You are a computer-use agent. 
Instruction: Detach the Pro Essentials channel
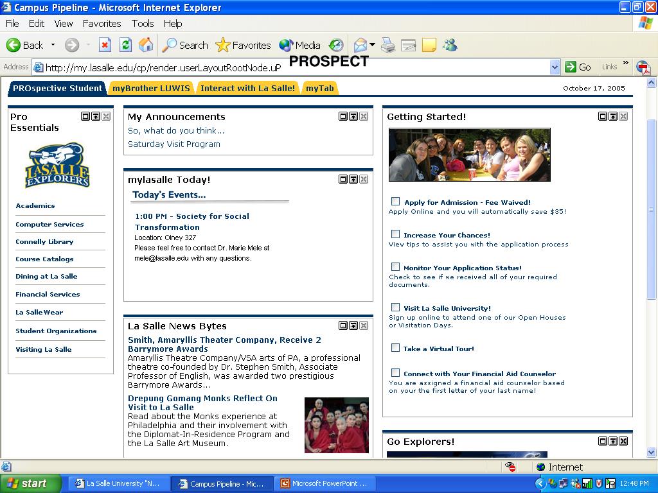coord(85,116)
